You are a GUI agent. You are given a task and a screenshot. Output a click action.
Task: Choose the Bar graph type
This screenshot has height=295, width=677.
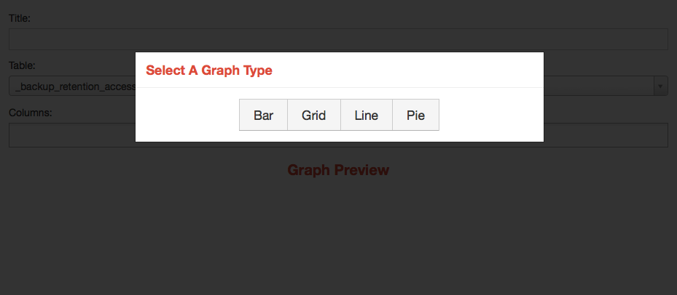pyautogui.click(x=263, y=115)
